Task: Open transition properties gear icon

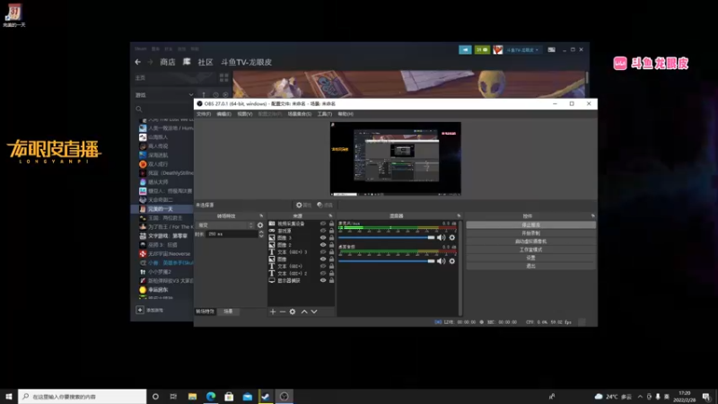Action: [x=260, y=225]
